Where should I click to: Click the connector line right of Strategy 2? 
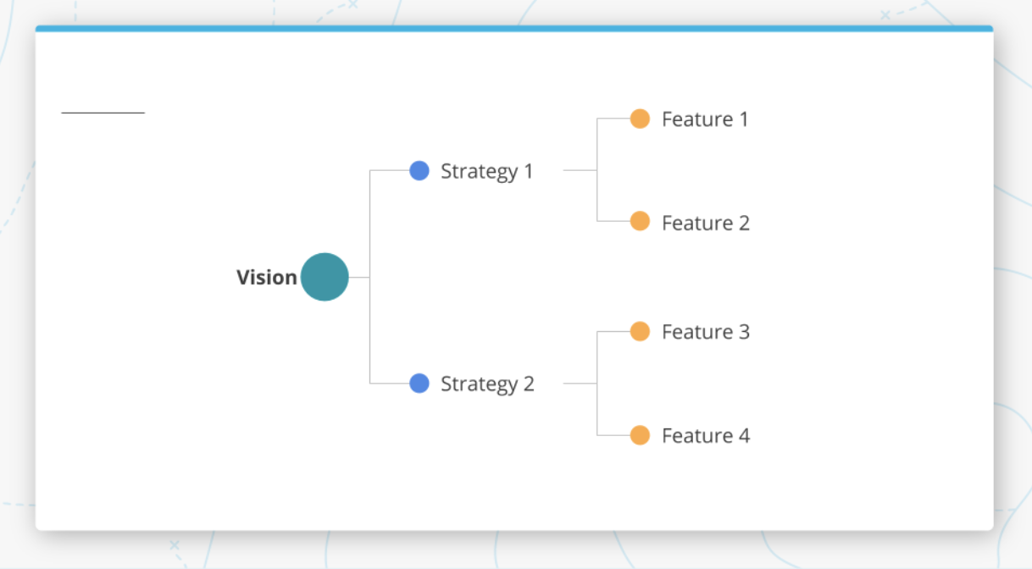point(580,384)
